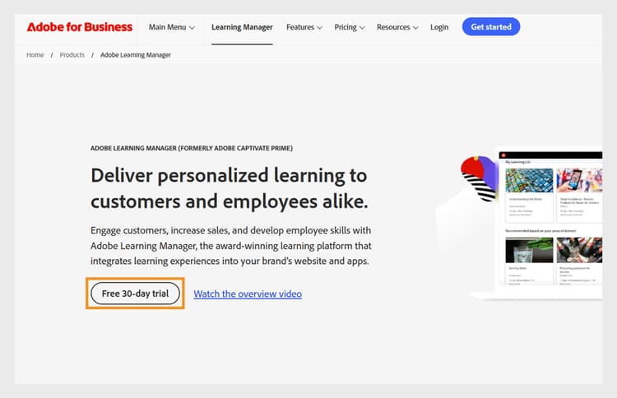
Task: Click the 'Engage customers, increase sales' paragraph
Action: (x=231, y=246)
